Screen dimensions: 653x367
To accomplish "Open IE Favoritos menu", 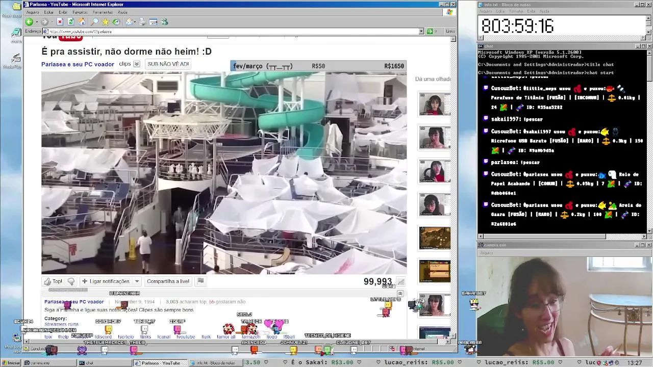I will tap(80, 12).
